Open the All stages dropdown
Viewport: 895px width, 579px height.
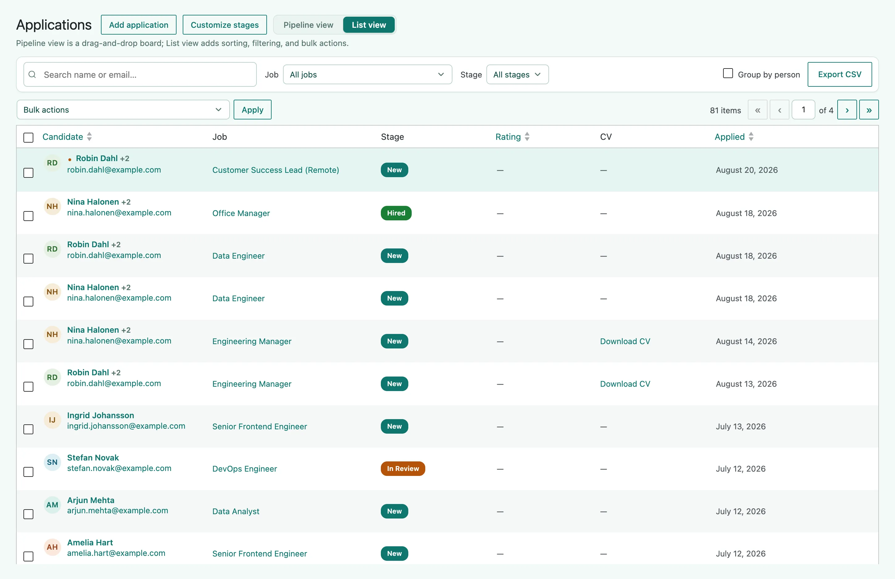coord(517,74)
